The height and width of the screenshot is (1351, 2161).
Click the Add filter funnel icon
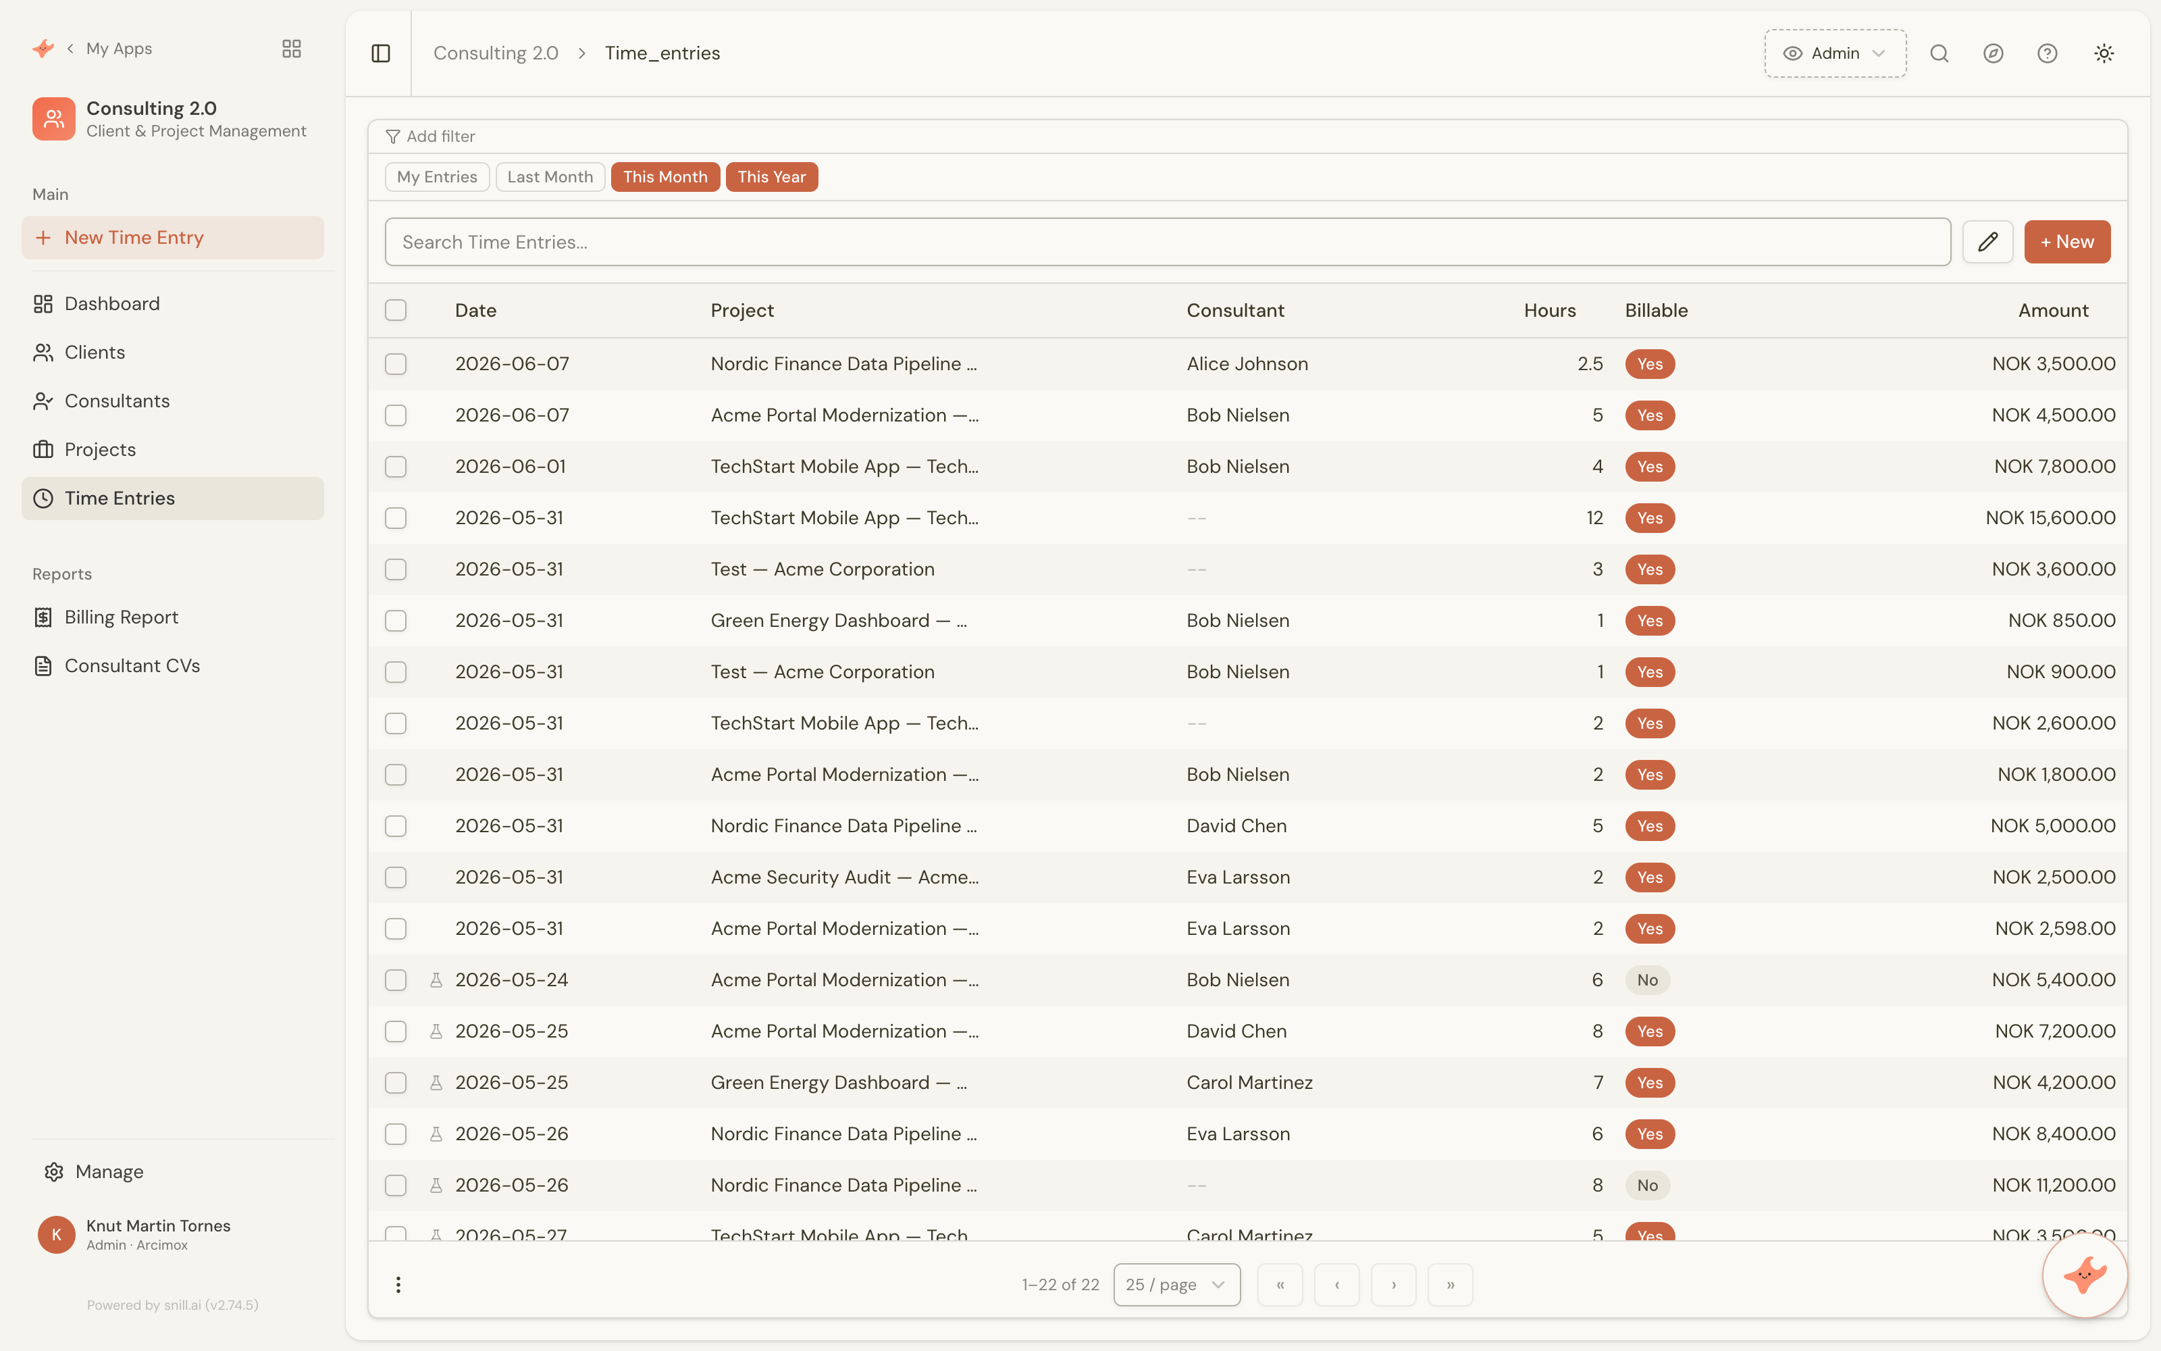392,136
